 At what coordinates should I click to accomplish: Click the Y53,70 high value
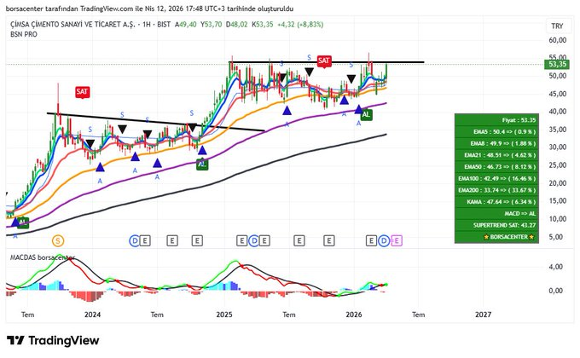coord(212,25)
